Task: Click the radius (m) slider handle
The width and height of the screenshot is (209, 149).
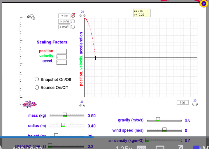Action: tap(63, 125)
